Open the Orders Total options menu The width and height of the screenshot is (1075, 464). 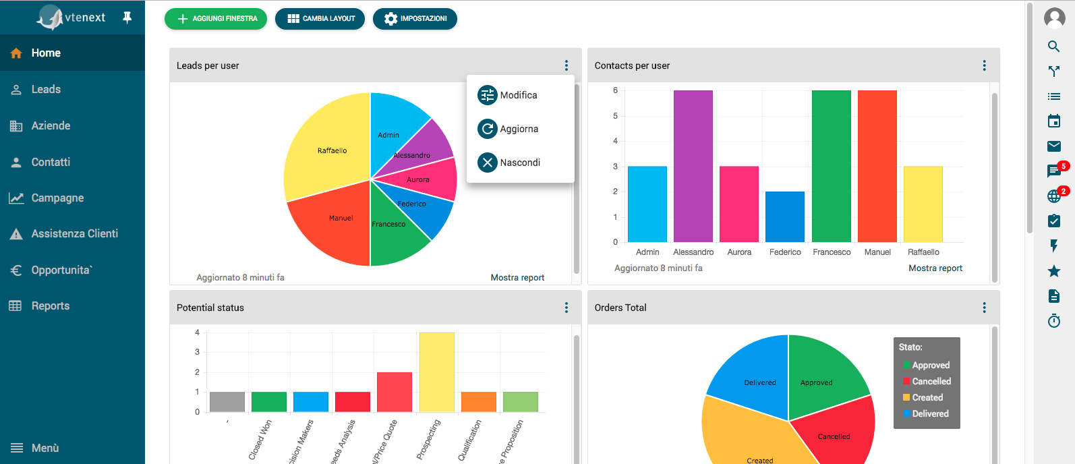(985, 308)
